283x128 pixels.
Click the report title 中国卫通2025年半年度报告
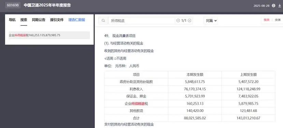[47, 5]
